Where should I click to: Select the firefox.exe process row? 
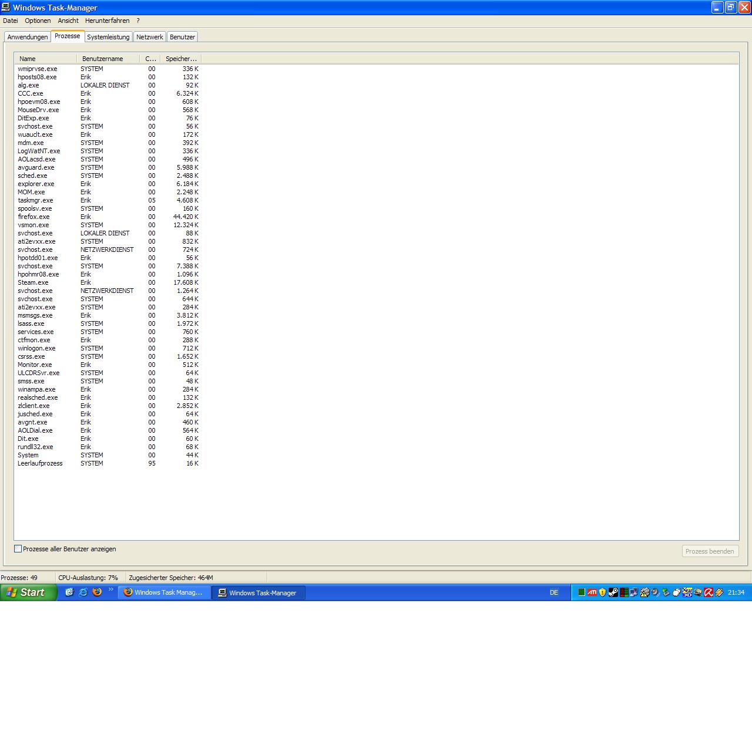[33, 217]
